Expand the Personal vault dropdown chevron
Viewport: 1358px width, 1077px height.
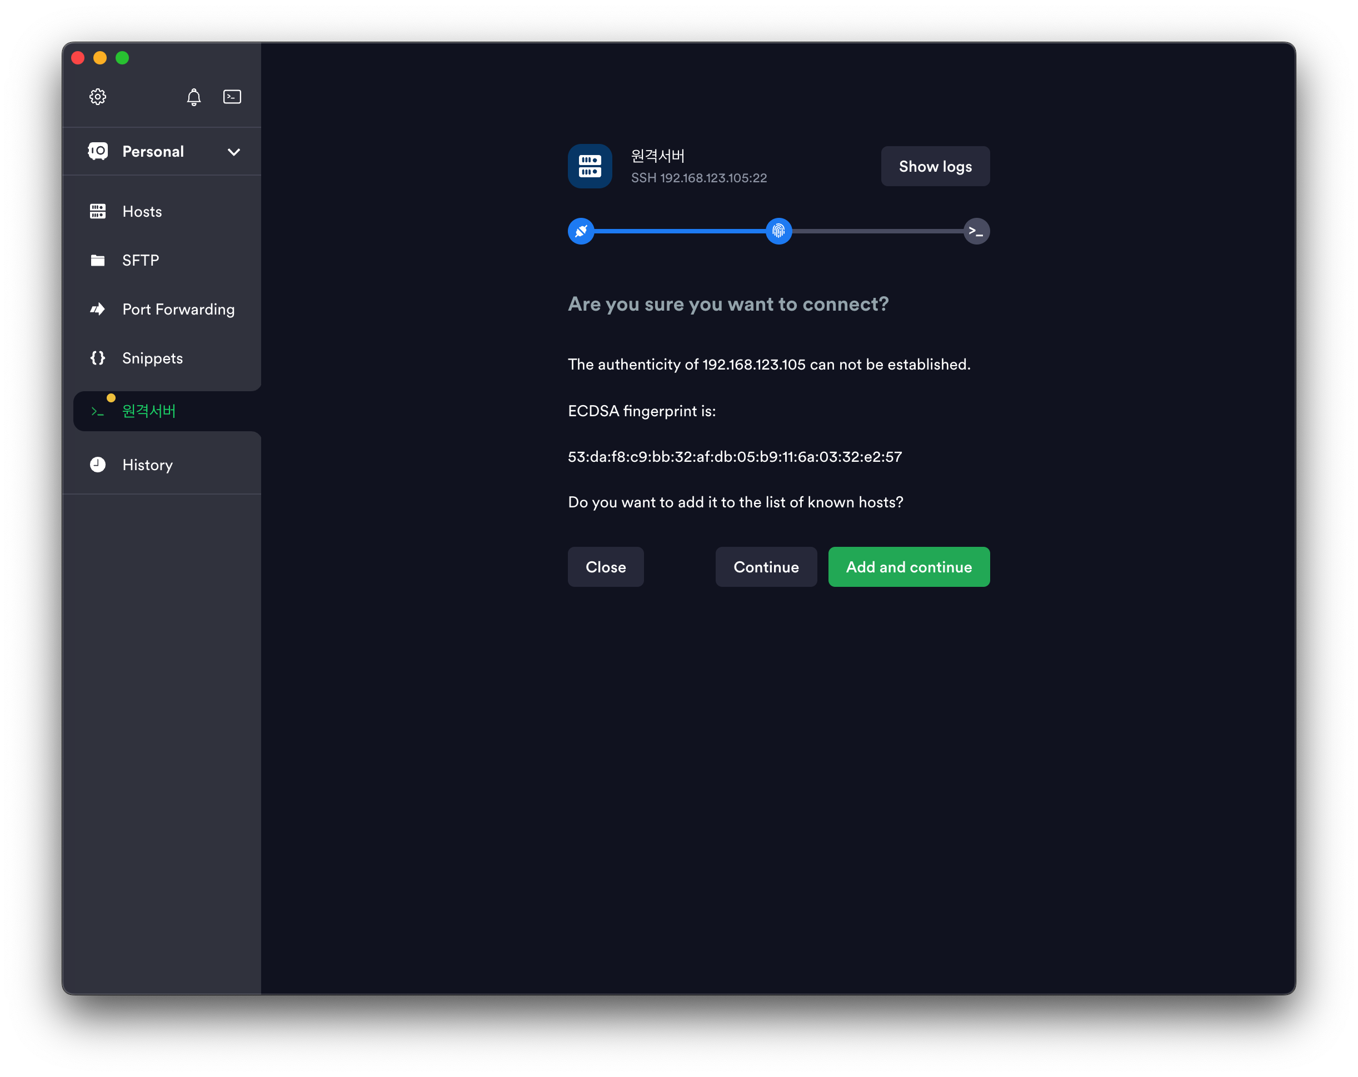(234, 152)
